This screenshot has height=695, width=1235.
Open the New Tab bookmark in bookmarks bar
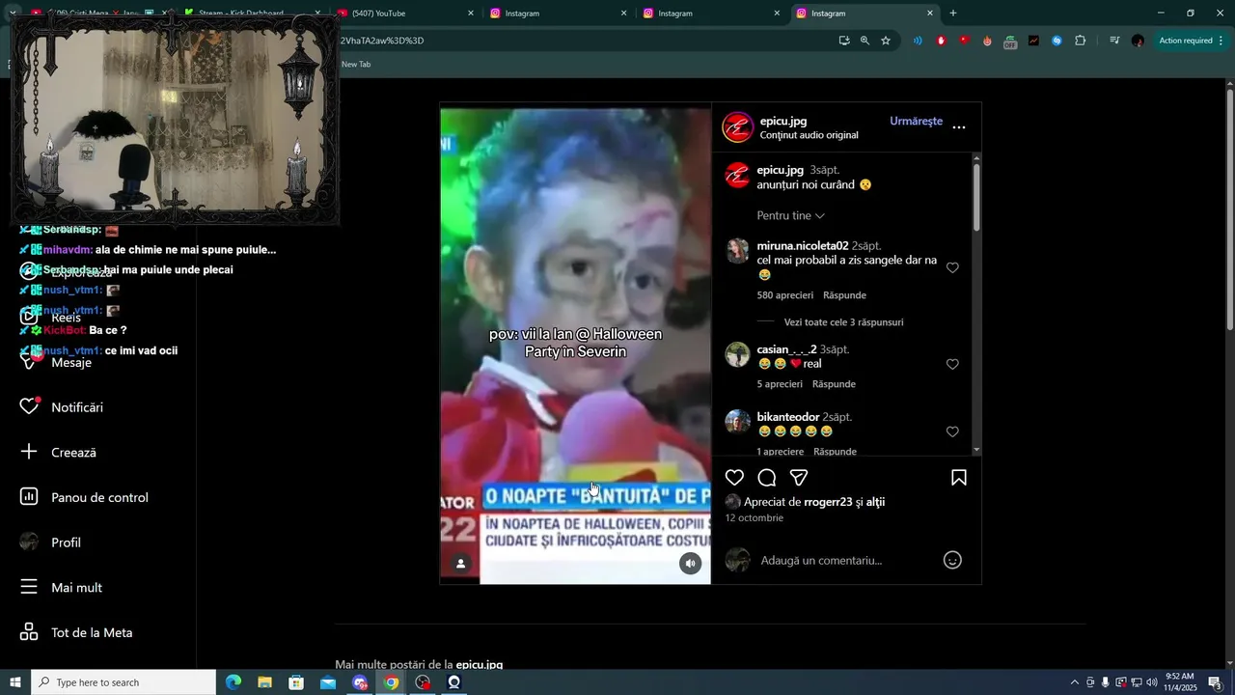pos(356,64)
